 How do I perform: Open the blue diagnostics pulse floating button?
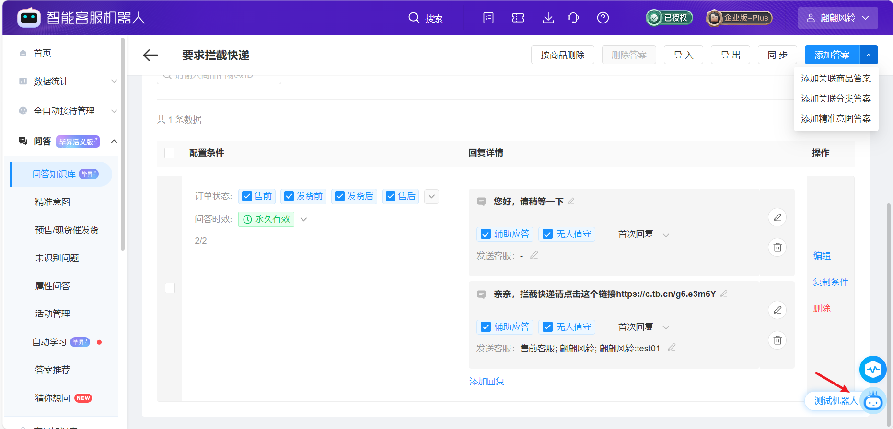[x=873, y=369]
